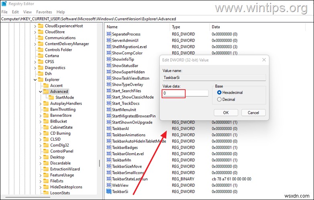Click the WebView value icon

(x=109, y=185)
